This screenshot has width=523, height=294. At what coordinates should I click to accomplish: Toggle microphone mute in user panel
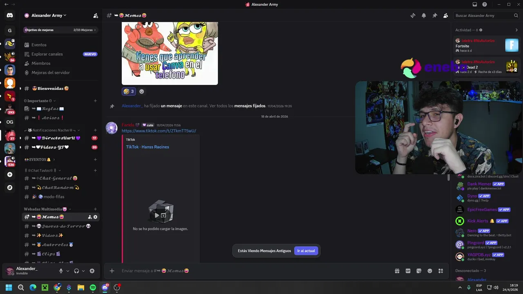tap(61, 271)
